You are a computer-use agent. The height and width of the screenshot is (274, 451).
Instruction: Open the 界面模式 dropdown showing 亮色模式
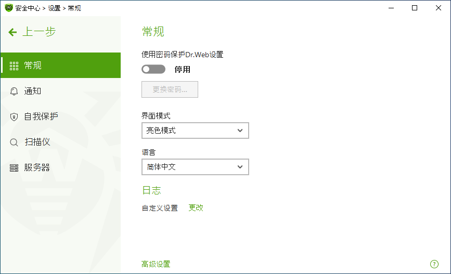(195, 131)
